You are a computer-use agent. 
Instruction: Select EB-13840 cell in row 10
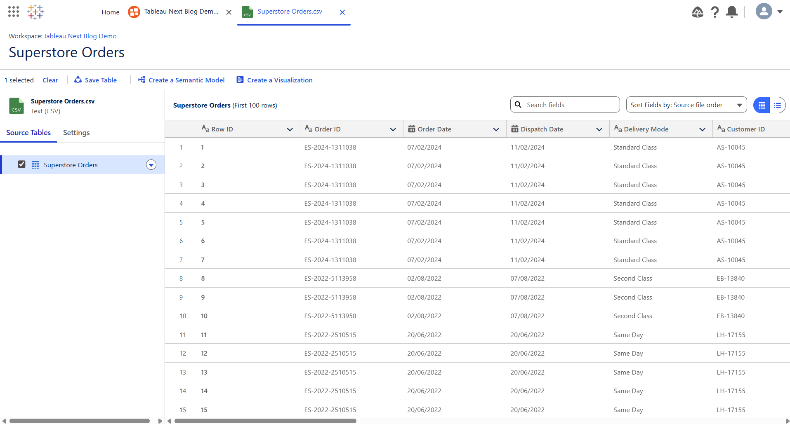coord(751,316)
